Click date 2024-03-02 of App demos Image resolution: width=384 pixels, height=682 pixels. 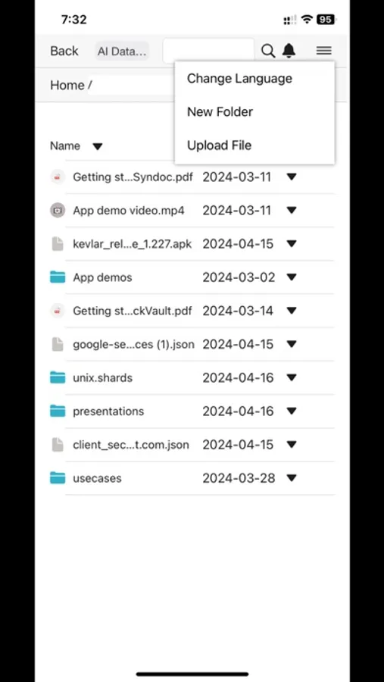(x=239, y=277)
